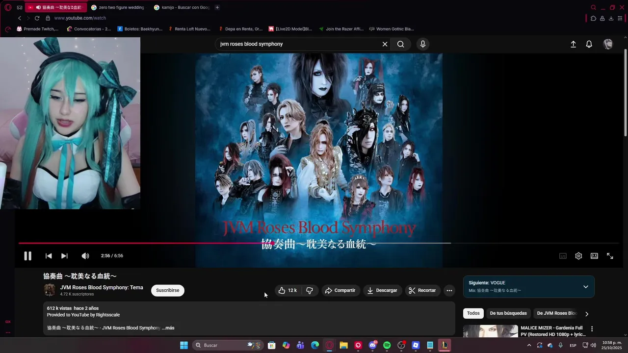
Task: Click the Descargar download button
Action: tap(382, 290)
